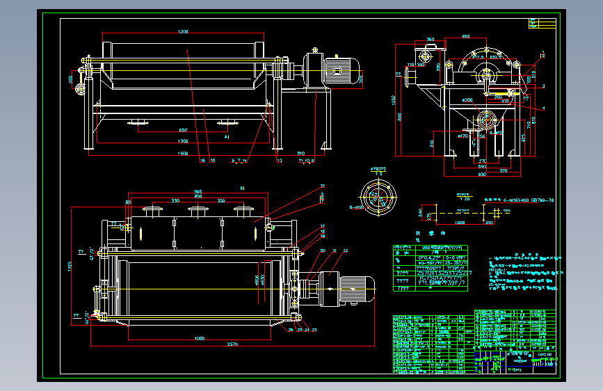
Task: Click the 1:20 scale text of the foundation diagram
Action: tap(465, 199)
